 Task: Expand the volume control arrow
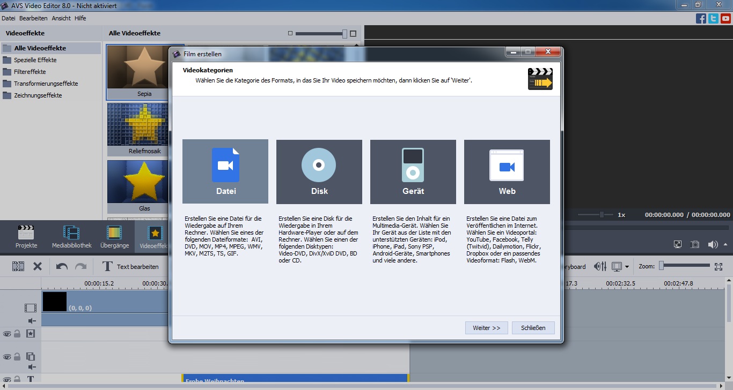coord(725,245)
